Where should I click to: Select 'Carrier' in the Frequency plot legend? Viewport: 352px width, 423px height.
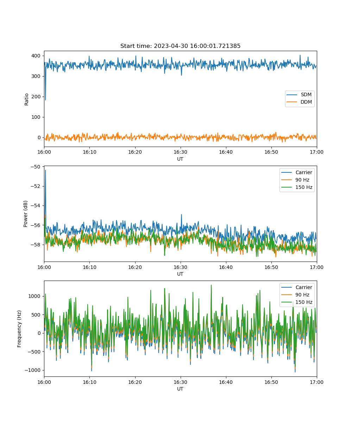[x=304, y=287]
